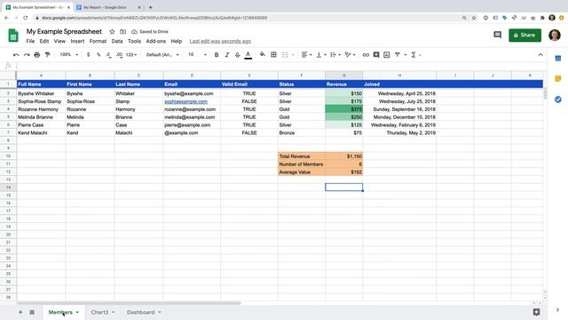Open the Format menu

(x=98, y=42)
